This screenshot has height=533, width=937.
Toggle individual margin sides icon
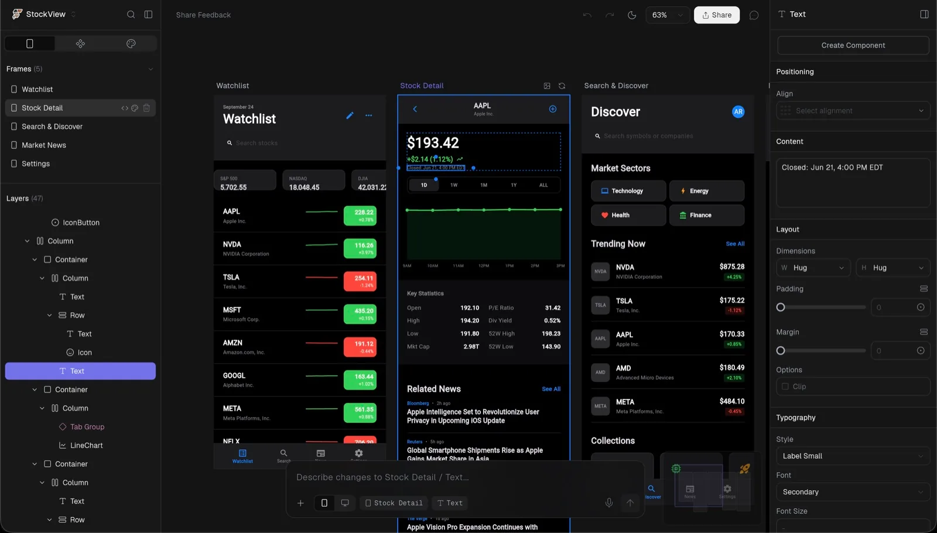[x=924, y=332]
